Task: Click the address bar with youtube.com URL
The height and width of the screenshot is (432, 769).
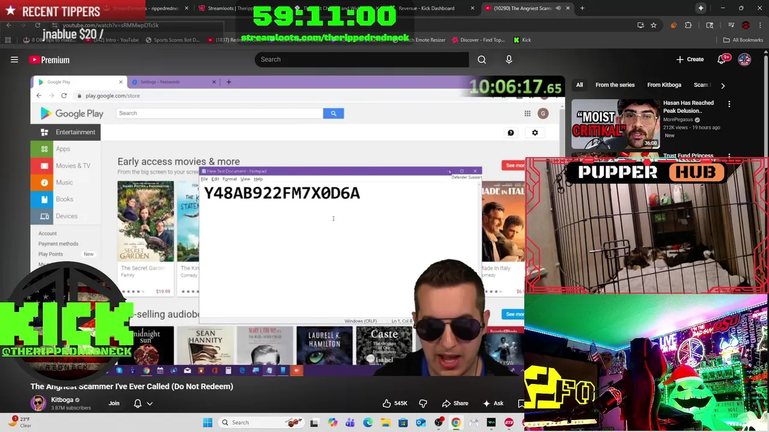Action: click(111, 25)
